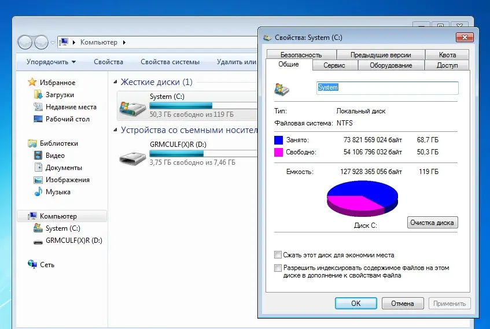Viewport: 490px width, 329px height.
Task: Close the Свойства: System (C:) dialog
Action: 465,37
